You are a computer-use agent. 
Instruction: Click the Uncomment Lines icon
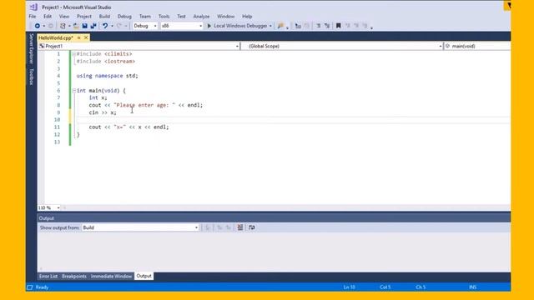[327, 26]
